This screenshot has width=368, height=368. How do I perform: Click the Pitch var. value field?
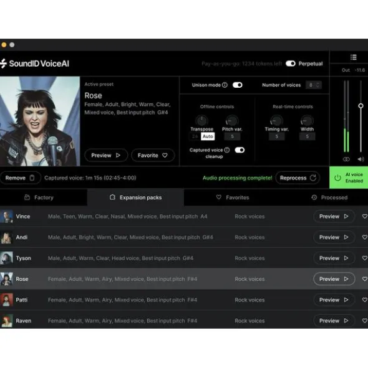232,136
